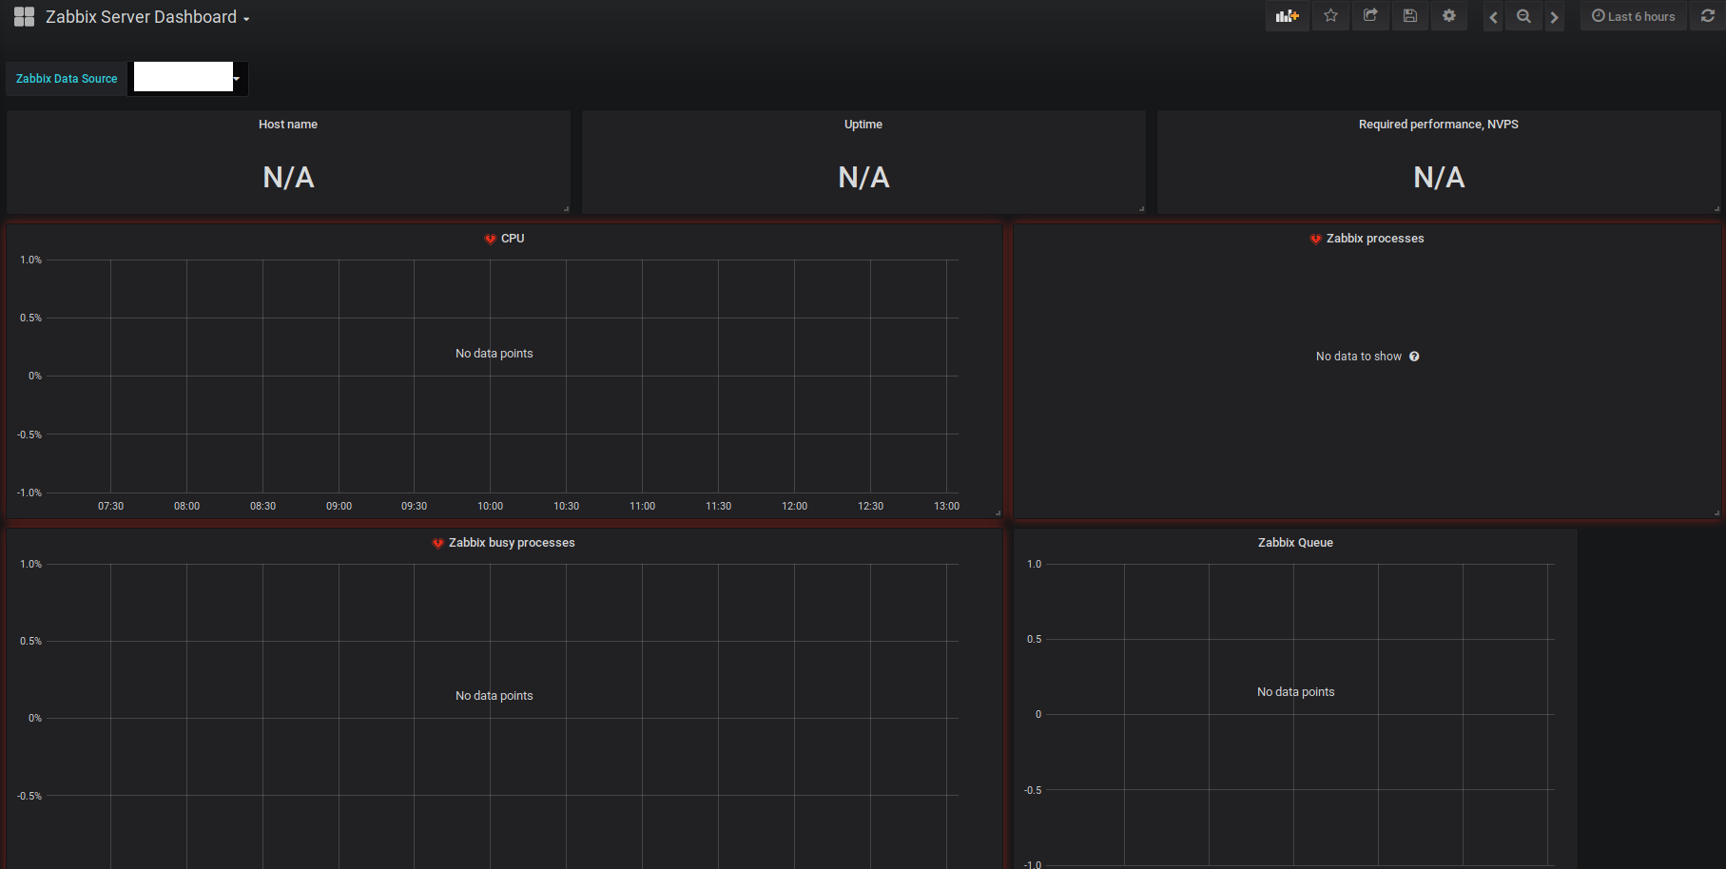Toggle the favorite star for this dashboard
Screen dimensions: 1726x869
[x=1330, y=16]
